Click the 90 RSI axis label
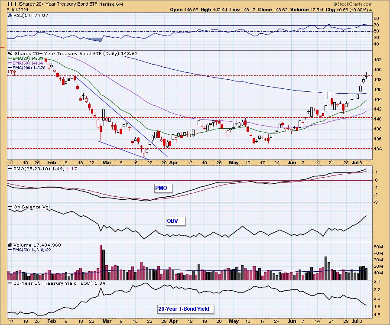The height and width of the screenshot is (325, 390). point(376,19)
